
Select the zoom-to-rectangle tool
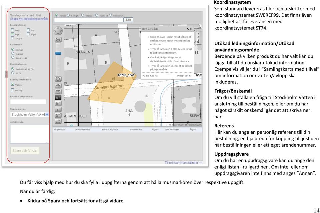pyautogui.click(x=58, y=92)
